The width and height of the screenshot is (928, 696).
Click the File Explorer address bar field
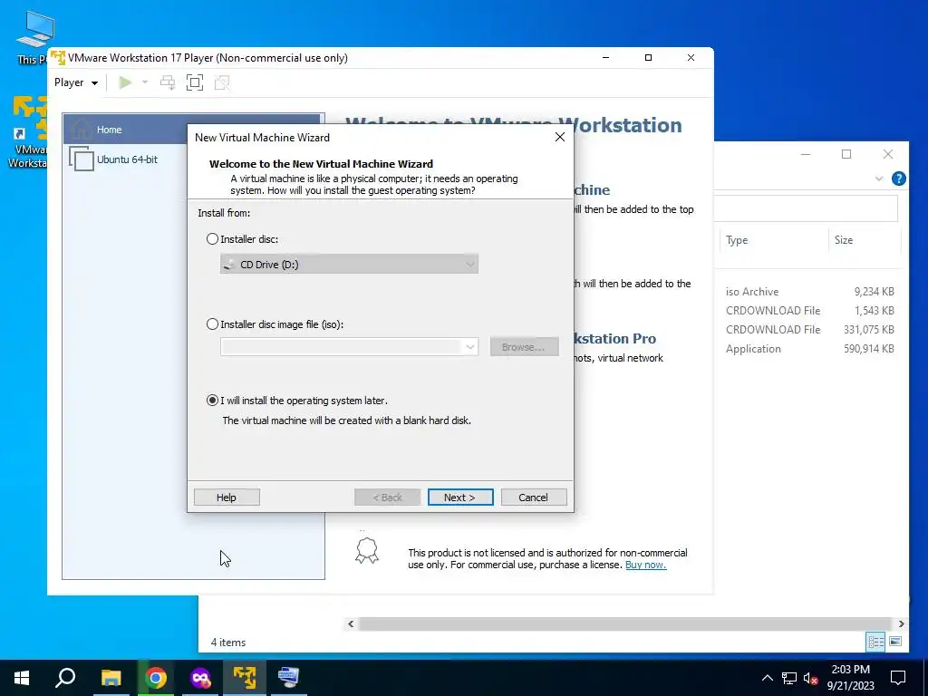point(806,208)
